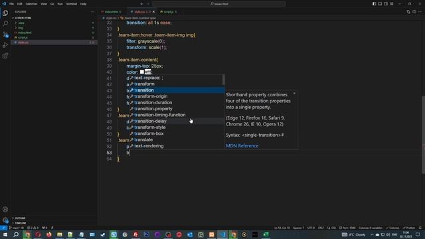
Task: Open the Selection menu
Action: point(31,4)
